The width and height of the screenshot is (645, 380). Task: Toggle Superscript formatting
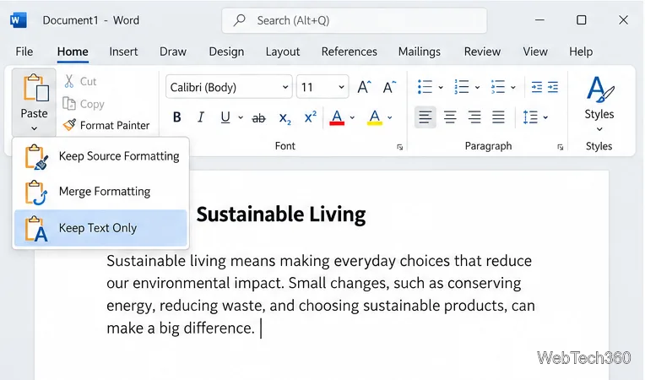click(x=310, y=117)
